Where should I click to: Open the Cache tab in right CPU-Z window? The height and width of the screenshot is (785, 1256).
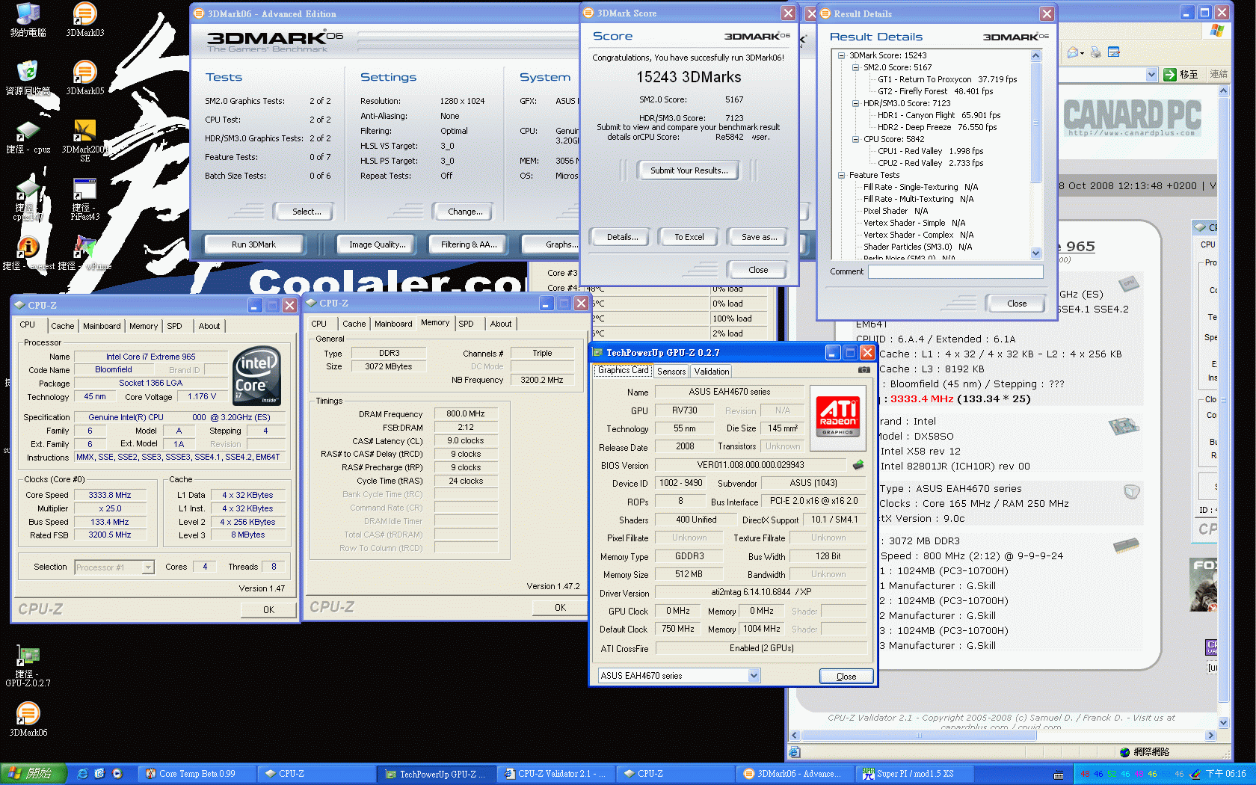coord(354,324)
